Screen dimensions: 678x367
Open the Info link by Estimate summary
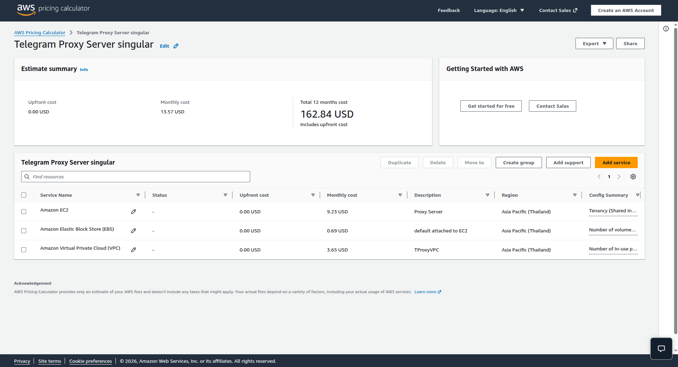(x=84, y=70)
